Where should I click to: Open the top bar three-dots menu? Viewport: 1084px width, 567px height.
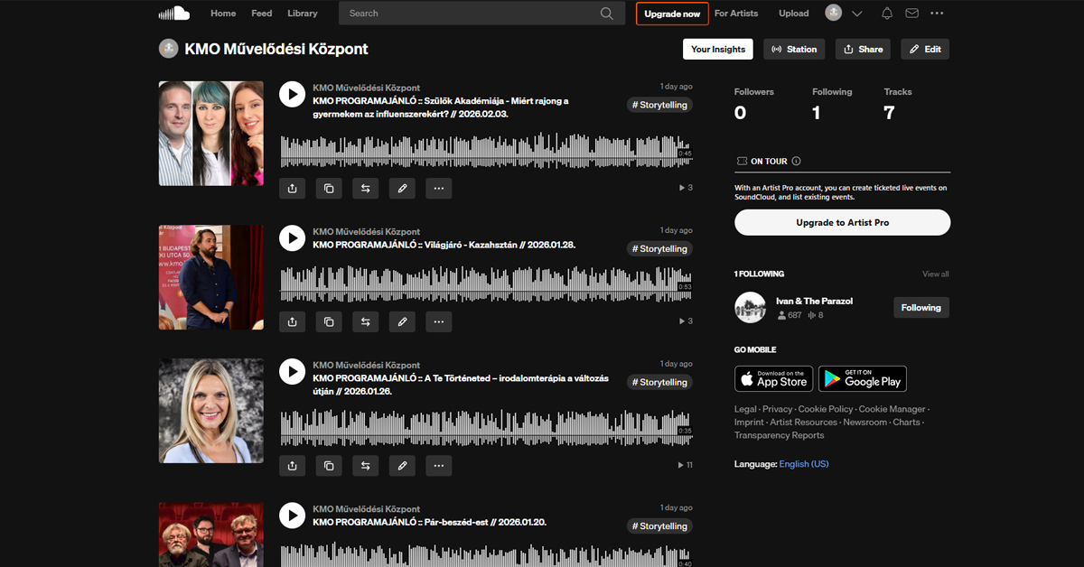[x=937, y=14]
